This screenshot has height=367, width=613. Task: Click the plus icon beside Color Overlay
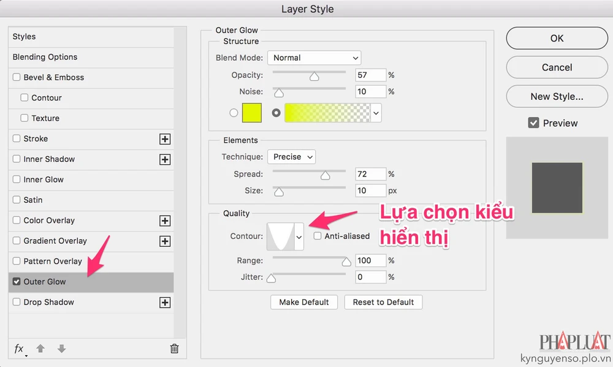(164, 221)
